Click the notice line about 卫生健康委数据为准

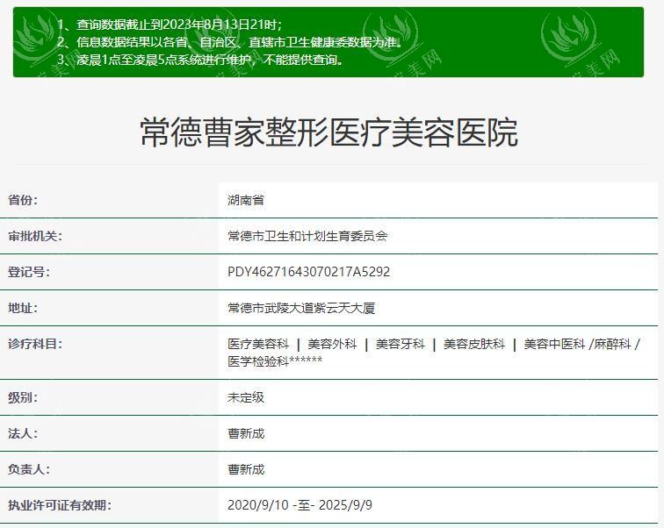230,42
